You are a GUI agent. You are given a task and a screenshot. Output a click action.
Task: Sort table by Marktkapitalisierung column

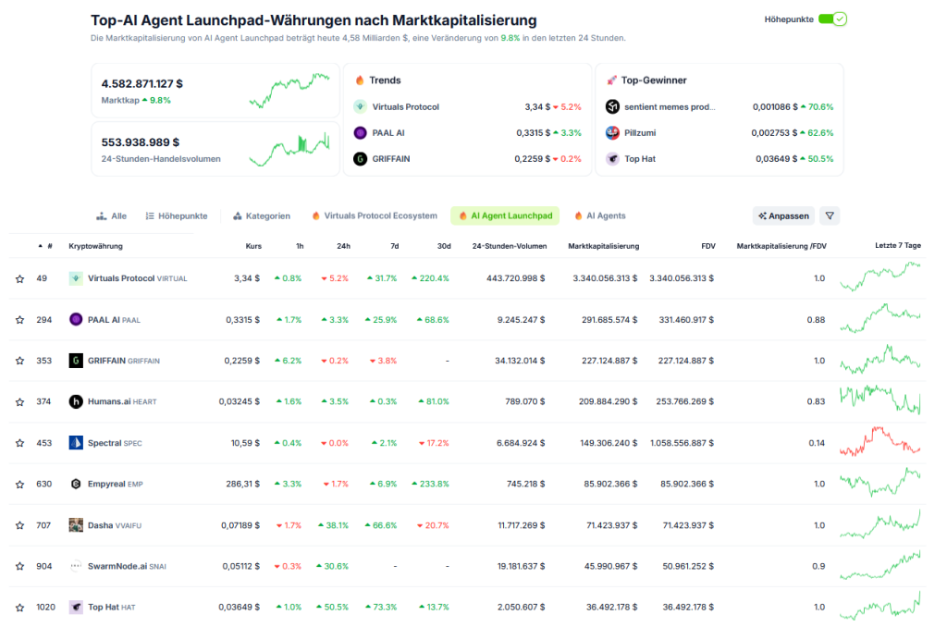pyautogui.click(x=603, y=246)
